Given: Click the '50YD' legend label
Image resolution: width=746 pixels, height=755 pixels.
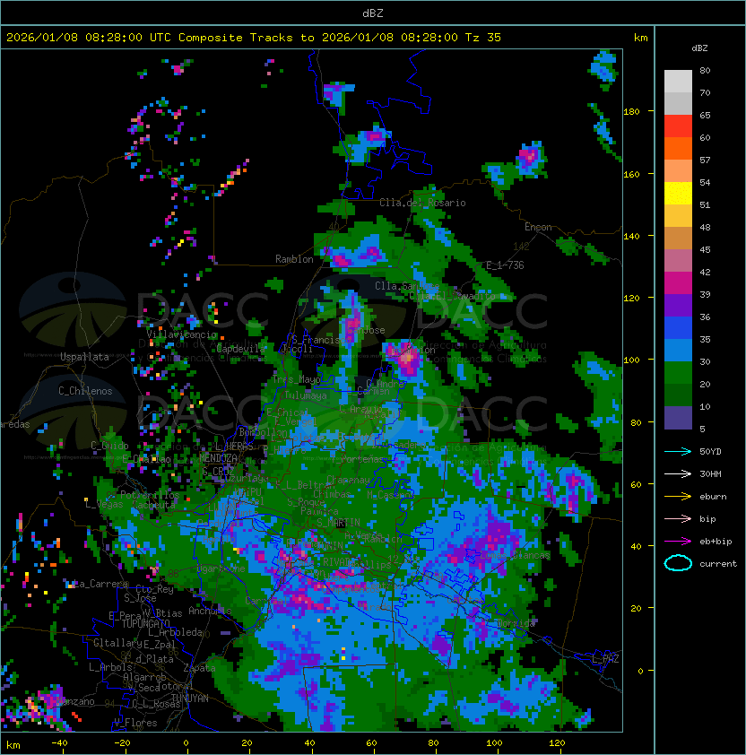Looking at the screenshot, I should click(x=710, y=452).
